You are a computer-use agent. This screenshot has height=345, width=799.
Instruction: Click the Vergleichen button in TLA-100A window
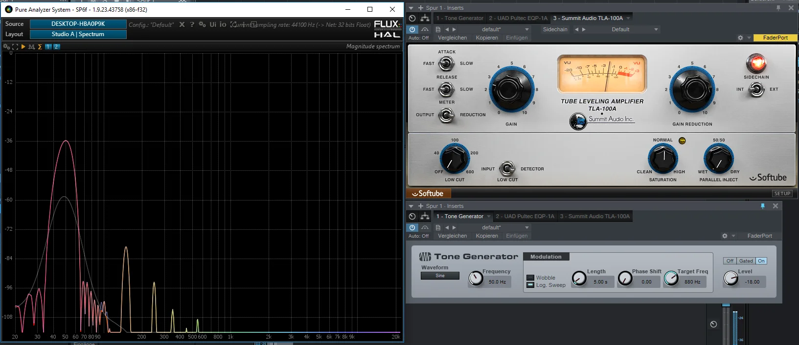click(x=452, y=38)
